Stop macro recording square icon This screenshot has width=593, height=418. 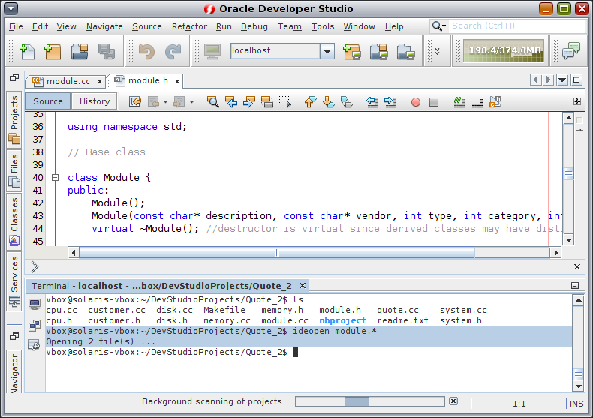pos(434,102)
